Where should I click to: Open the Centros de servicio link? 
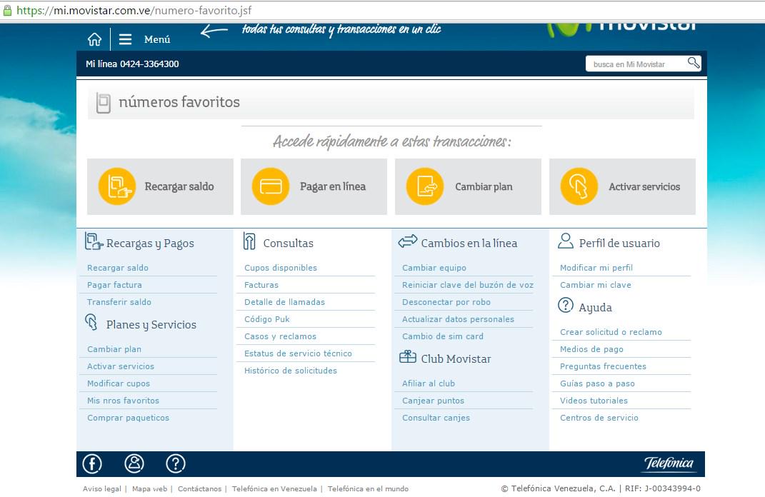(x=599, y=418)
